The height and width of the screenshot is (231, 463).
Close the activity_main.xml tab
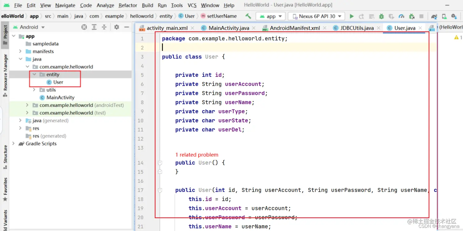pos(192,28)
